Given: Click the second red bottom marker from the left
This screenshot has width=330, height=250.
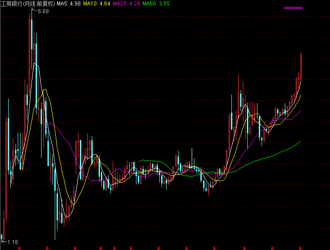Looking at the screenshot, I should (48, 248).
